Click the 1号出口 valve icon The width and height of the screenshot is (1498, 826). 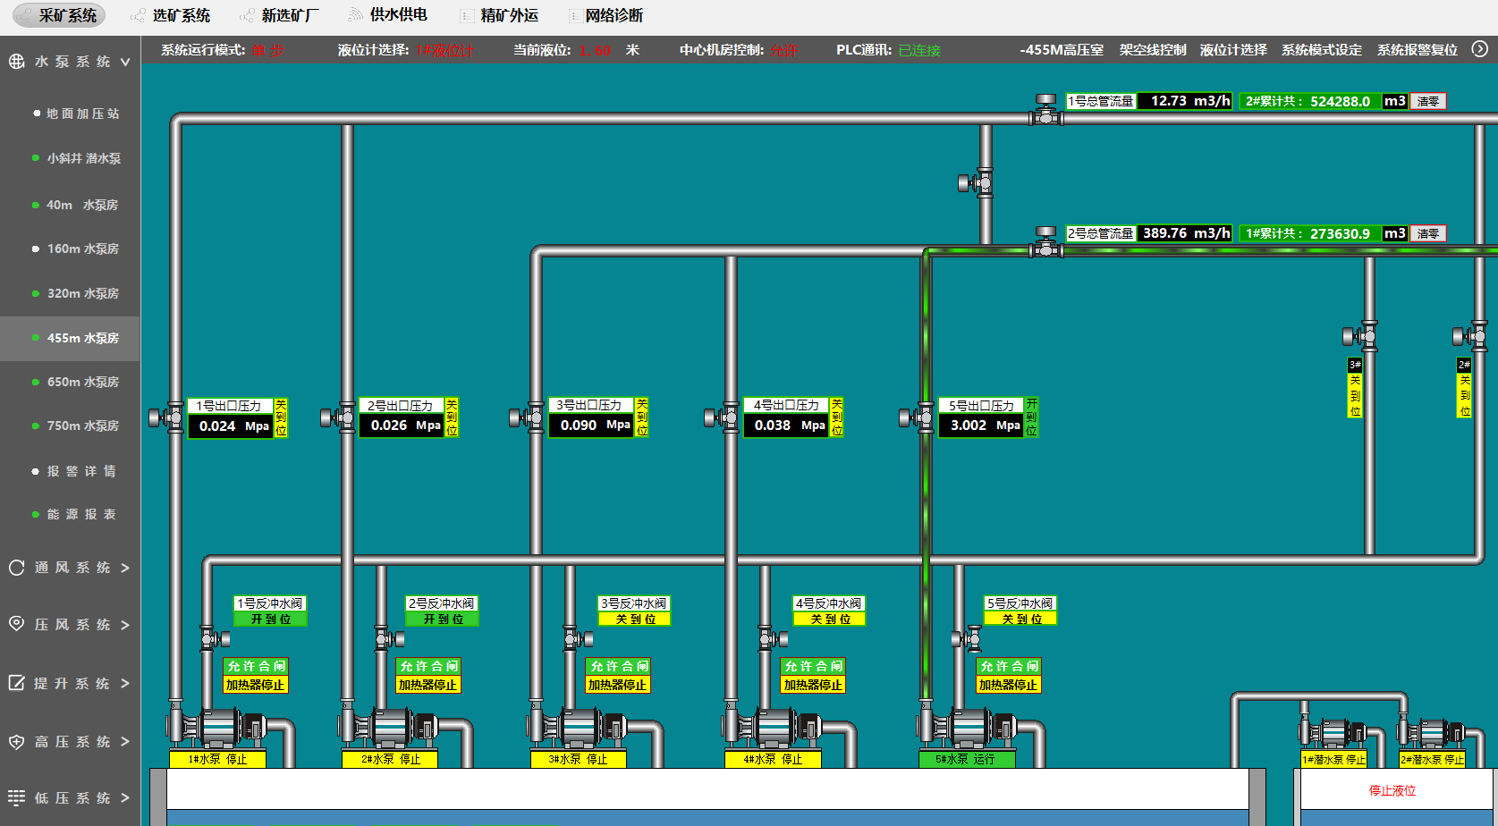point(166,417)
